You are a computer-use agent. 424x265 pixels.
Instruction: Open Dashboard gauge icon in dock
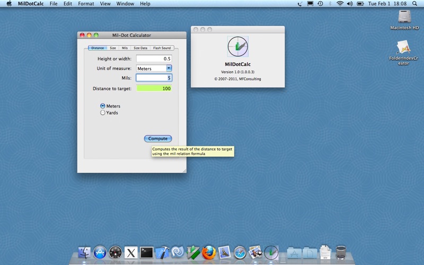point(116,253)
